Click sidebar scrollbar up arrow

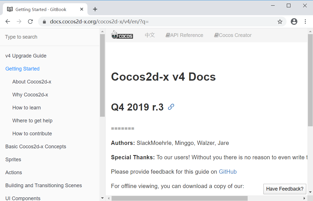pos(102,31)
